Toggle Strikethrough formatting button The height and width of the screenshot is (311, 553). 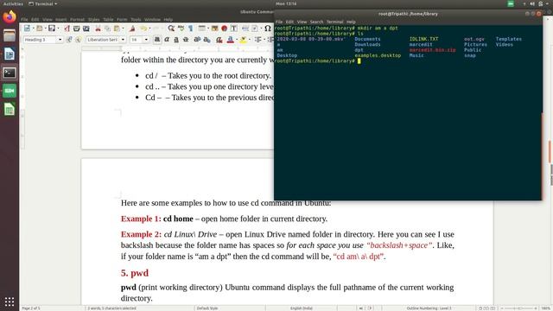pos(186,40)
